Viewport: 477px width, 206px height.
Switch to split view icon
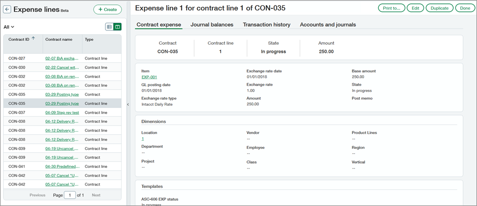coord(117,27)
